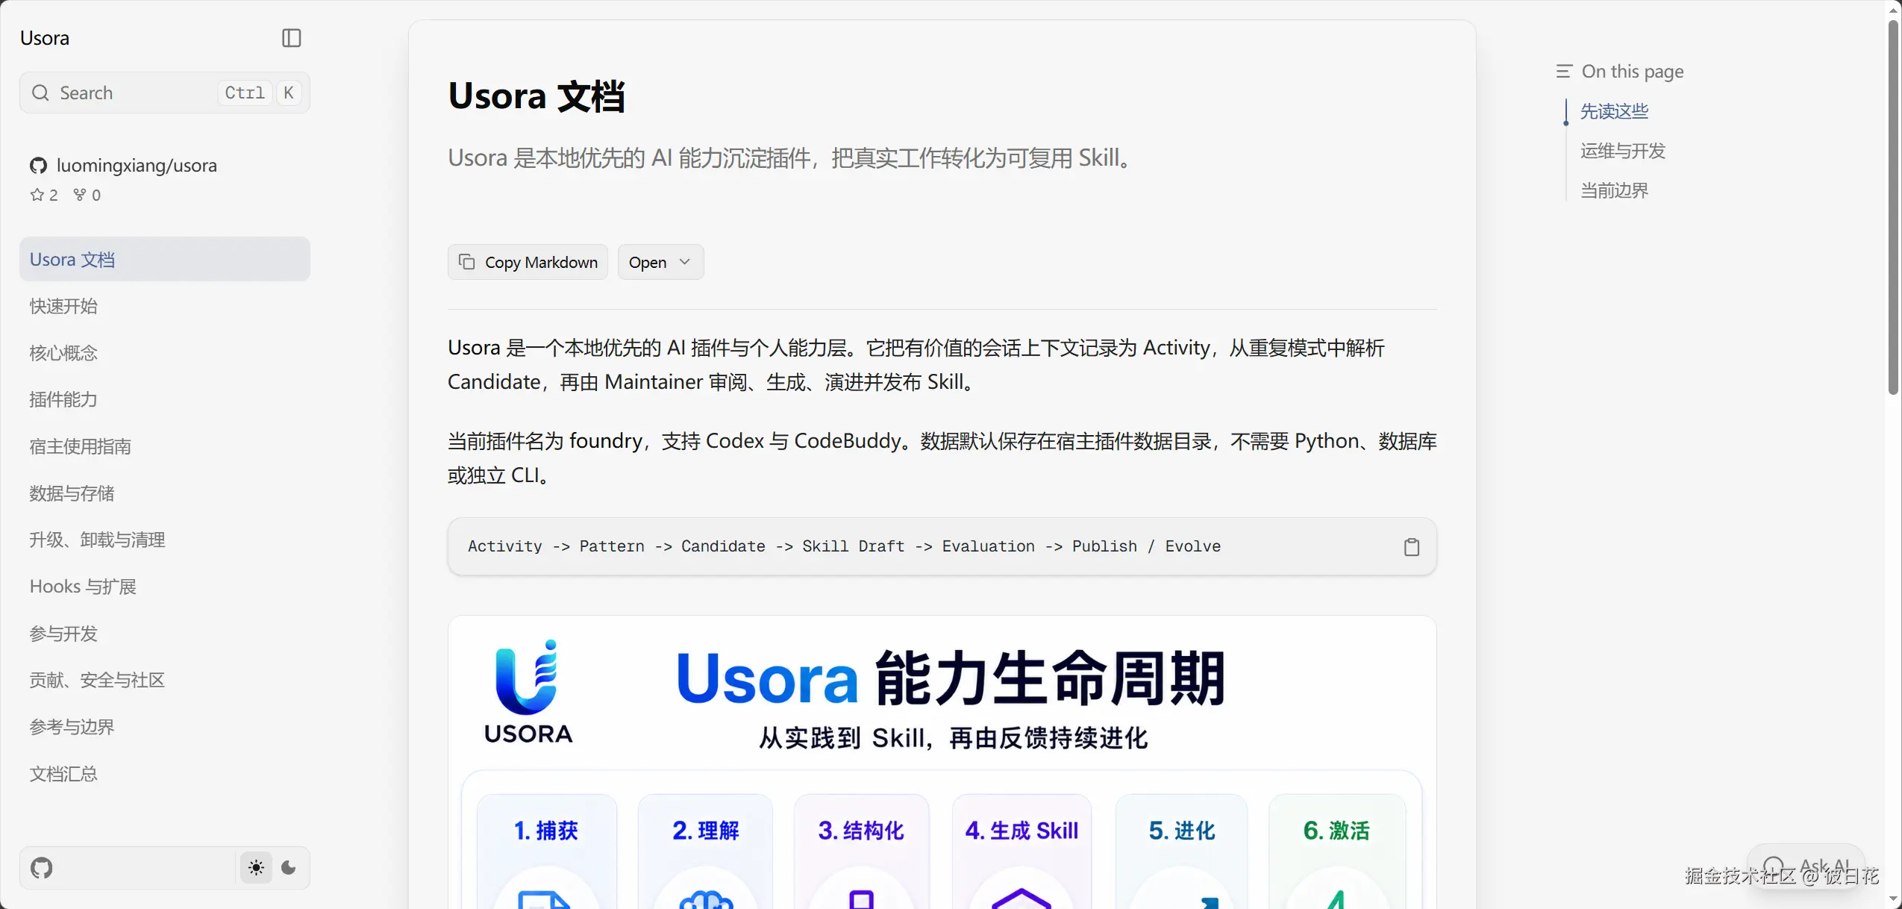1902x909 pixels.
Task: Jump to 当前边界 section
Action: [1614, 190]
